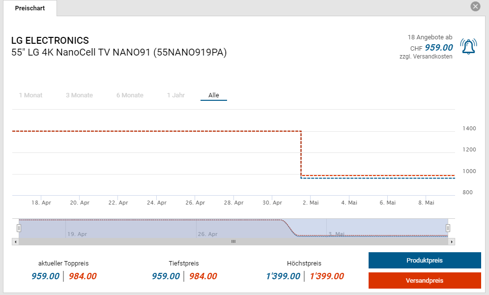The width and height of the screenshot is (489, 295).
Task: Click the left navigator range handle
Action: [19, 228]
